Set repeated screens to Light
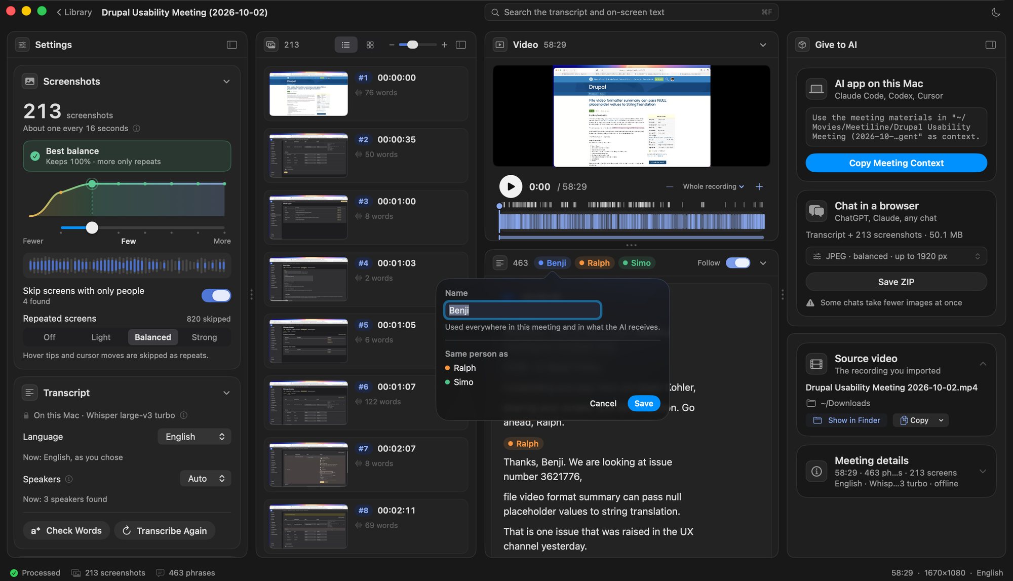Viewport: 1013px width, 581px height. tap(101, 337)
